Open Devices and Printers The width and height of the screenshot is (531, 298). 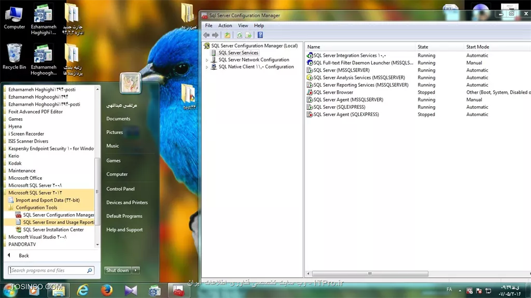127,203
